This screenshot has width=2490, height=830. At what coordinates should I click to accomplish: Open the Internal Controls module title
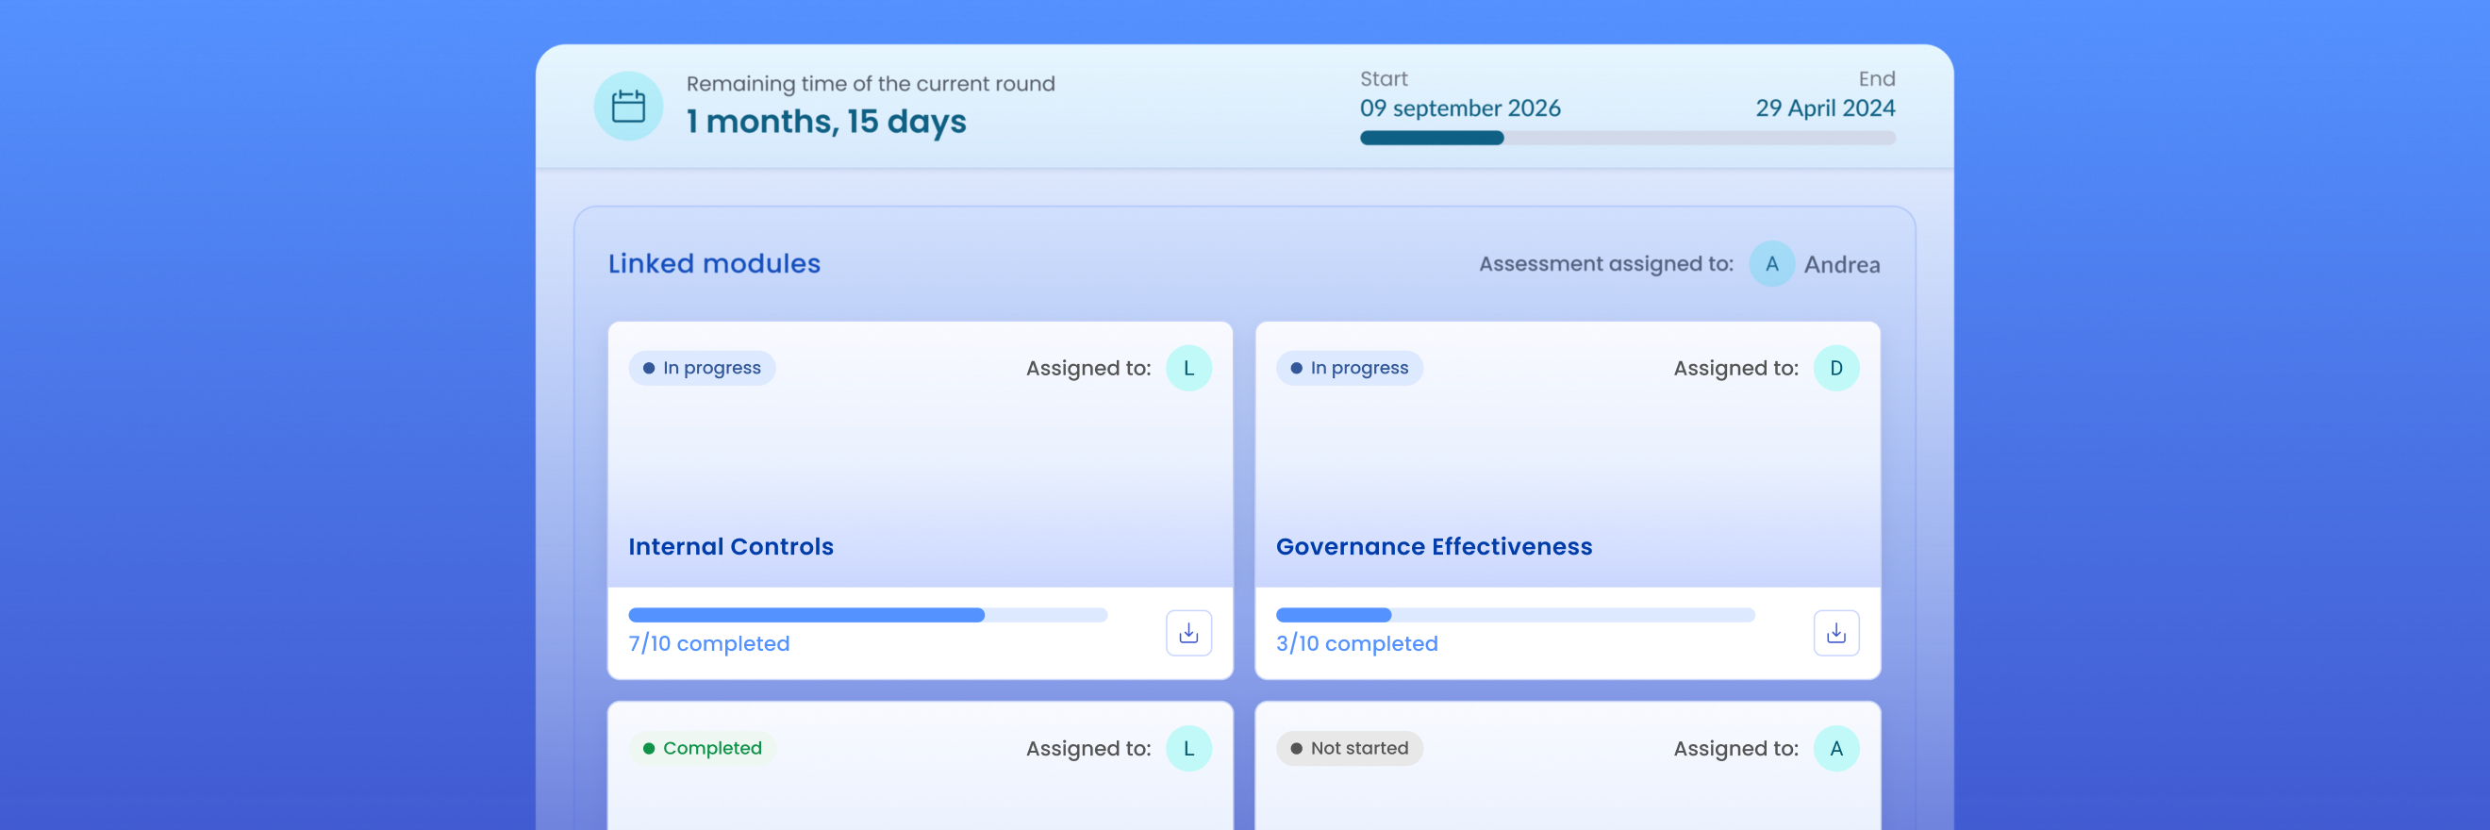pos(731,546)
